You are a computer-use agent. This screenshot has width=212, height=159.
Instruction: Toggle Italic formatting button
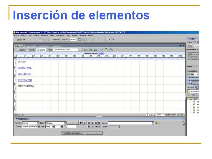85,123
